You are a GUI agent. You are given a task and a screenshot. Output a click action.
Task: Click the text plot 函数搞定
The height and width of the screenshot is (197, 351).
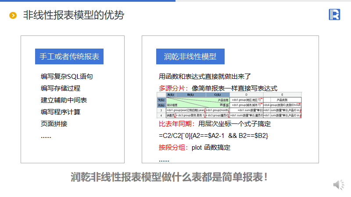coord(211,148)
